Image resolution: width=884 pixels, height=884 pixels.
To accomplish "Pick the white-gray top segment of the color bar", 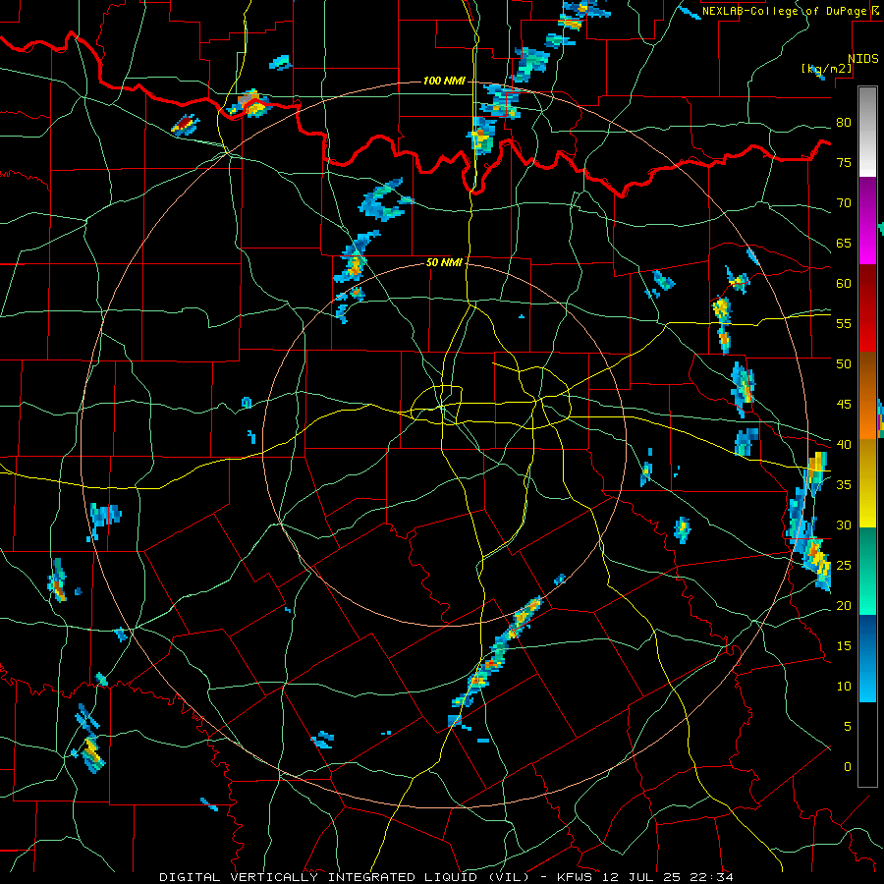I will pos(867,133).
